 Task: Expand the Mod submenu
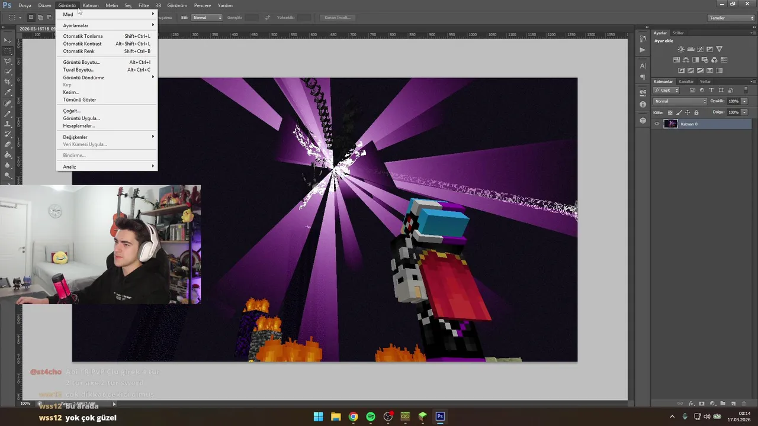click(x=107, y=14)
